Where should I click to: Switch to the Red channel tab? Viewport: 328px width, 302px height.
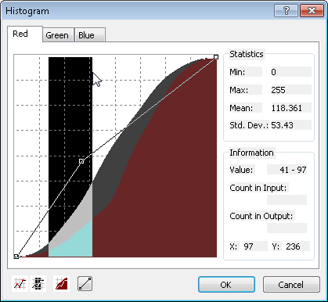(25, 34)
